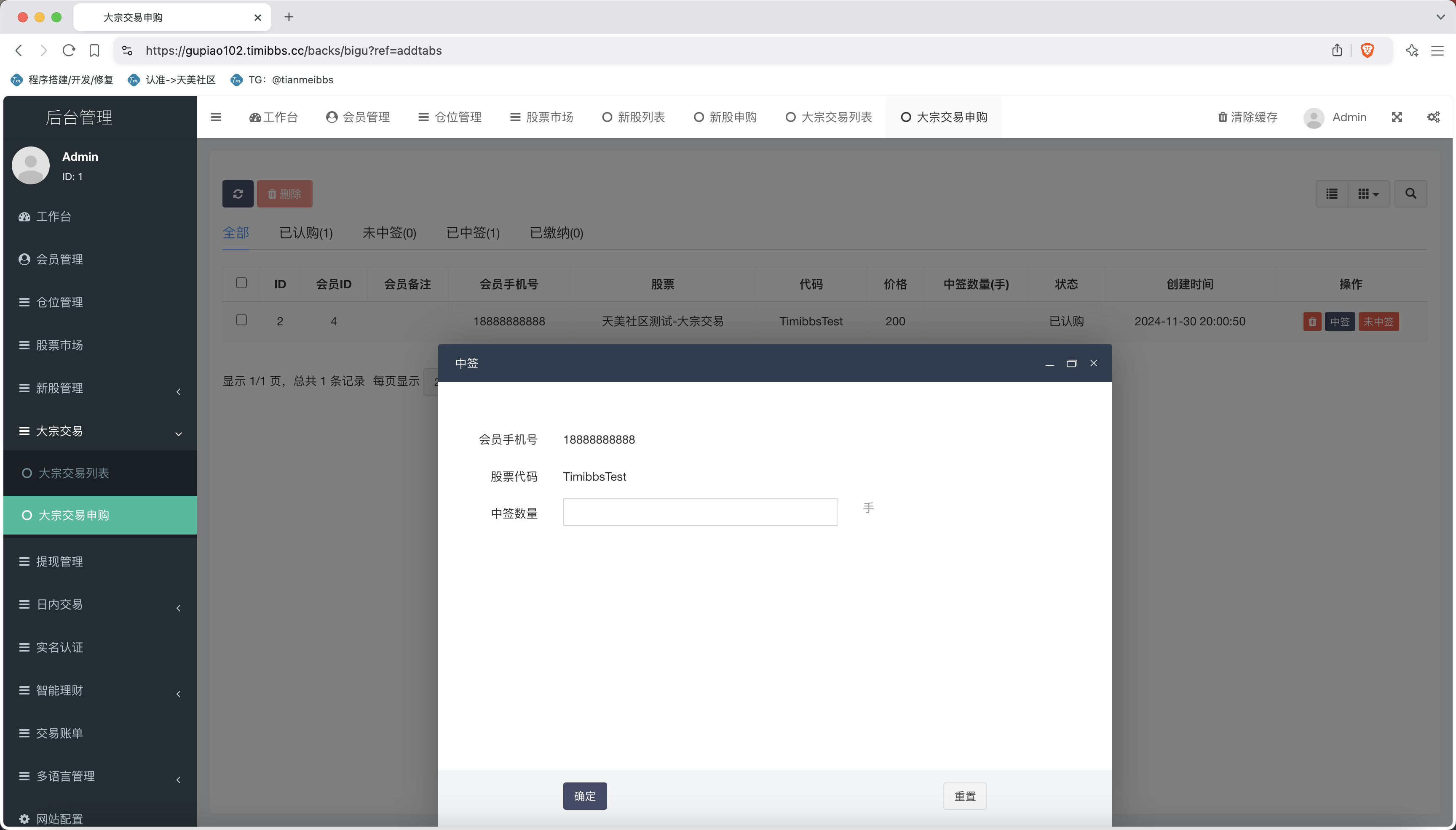
Task: Open 股票市场 in sidebar
Action: 100,345
